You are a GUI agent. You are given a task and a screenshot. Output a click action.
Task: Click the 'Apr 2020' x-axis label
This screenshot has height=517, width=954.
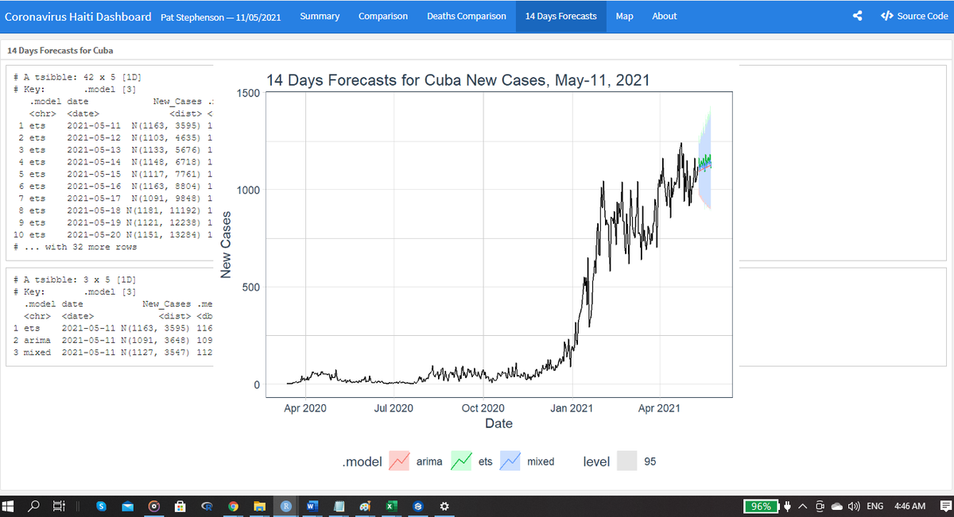tap(305, 408)
